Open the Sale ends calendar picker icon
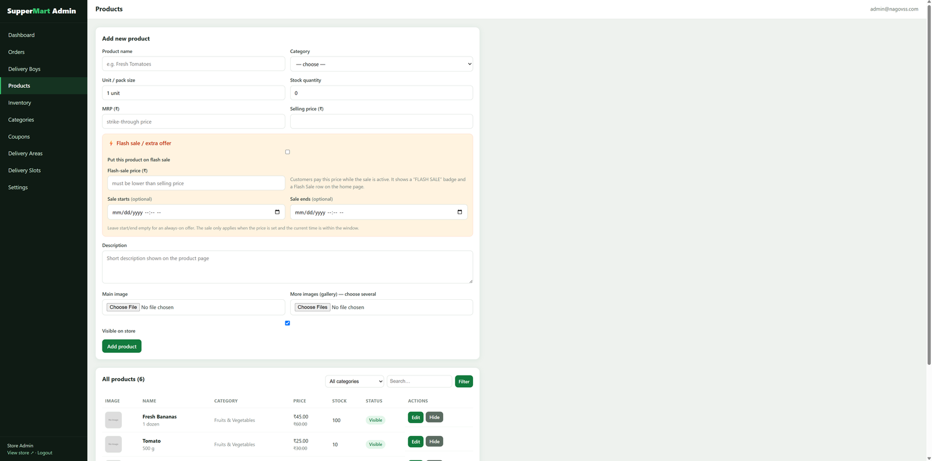 460,212
